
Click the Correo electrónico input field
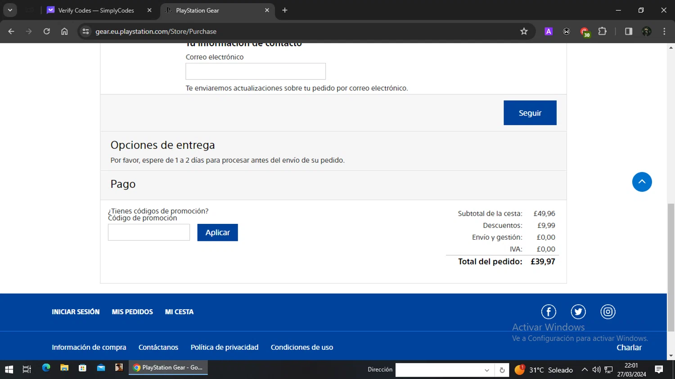[x=256, y=71]
